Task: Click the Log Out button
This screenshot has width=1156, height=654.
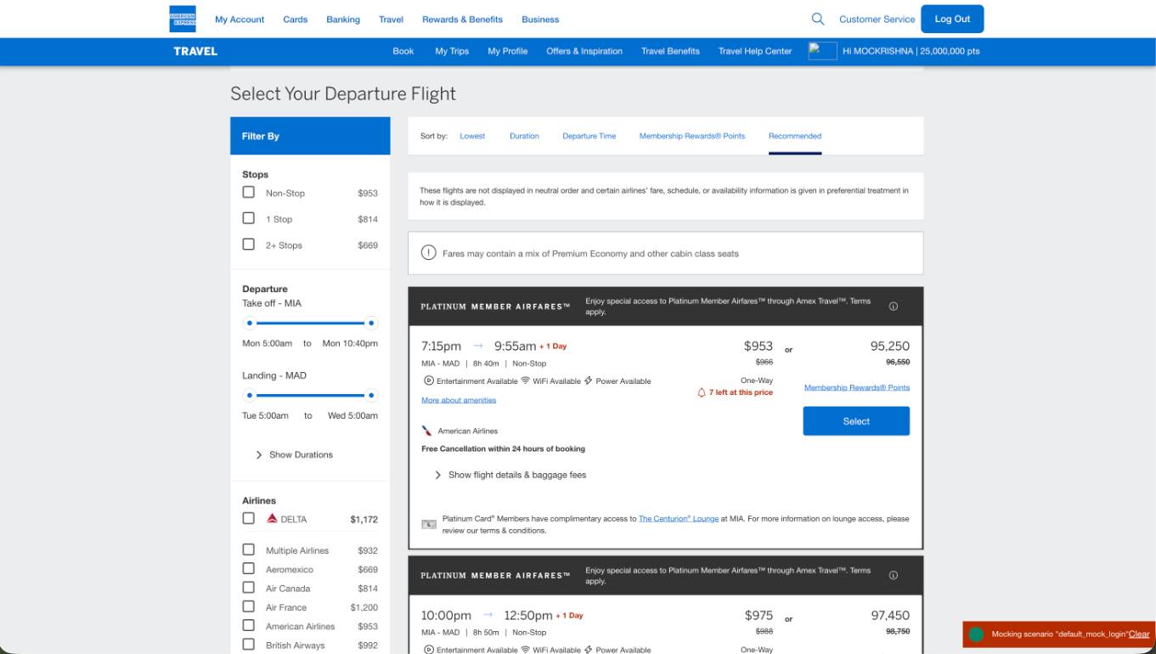Action: pyautogui.click(x=952, y=19)
